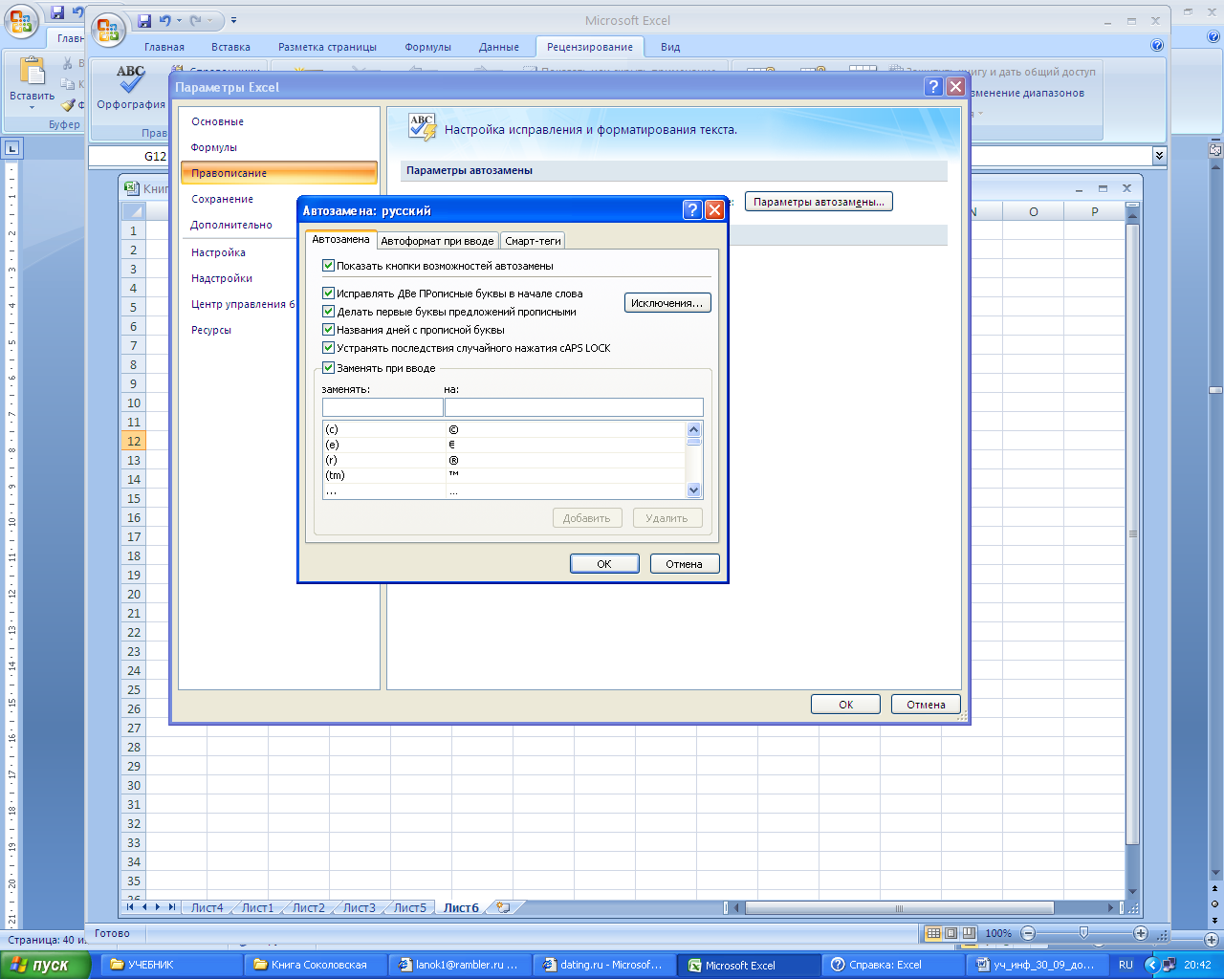The image size is (1224, 979).
Task: Select the Лист1 sheet tab
Action: pos(257,908)
